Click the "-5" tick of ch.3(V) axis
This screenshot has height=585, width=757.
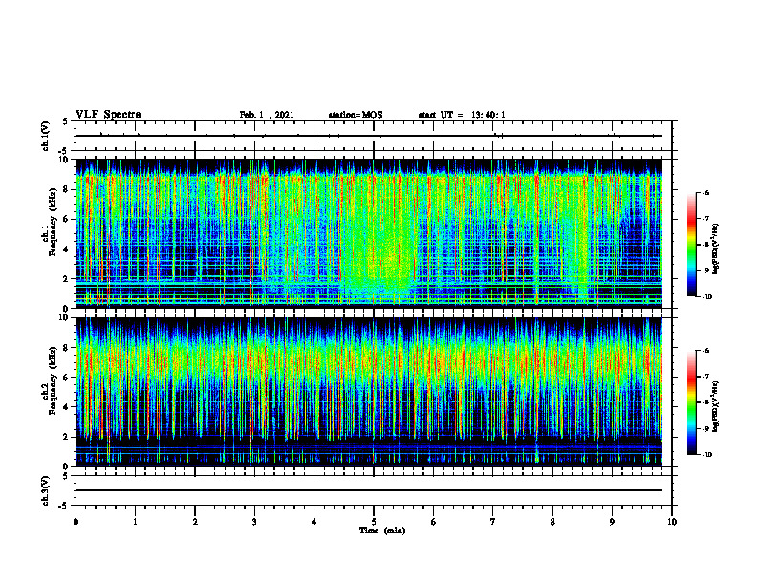(x=64, y=506)
